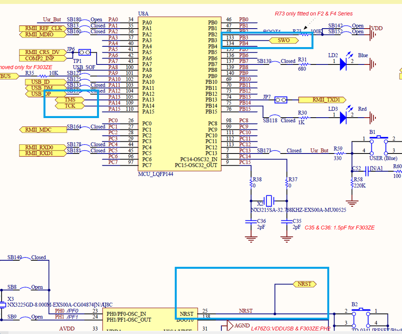The width and height of the screenshot is (402, 334).
Task: Click the SWO net label
Action: 284,40
